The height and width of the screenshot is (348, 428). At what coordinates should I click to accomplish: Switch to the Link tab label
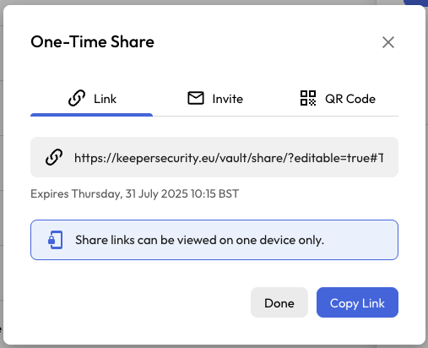click(x=105, y=99)
